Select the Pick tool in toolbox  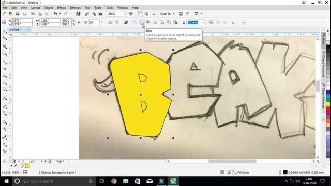[x=5, y=31]
